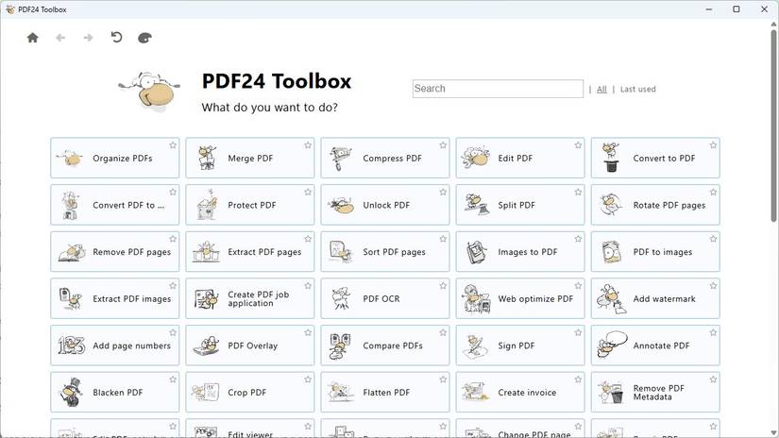Open the Compare PDFs tool
Viewport: 779px width, 438px height.
[385, 345]
